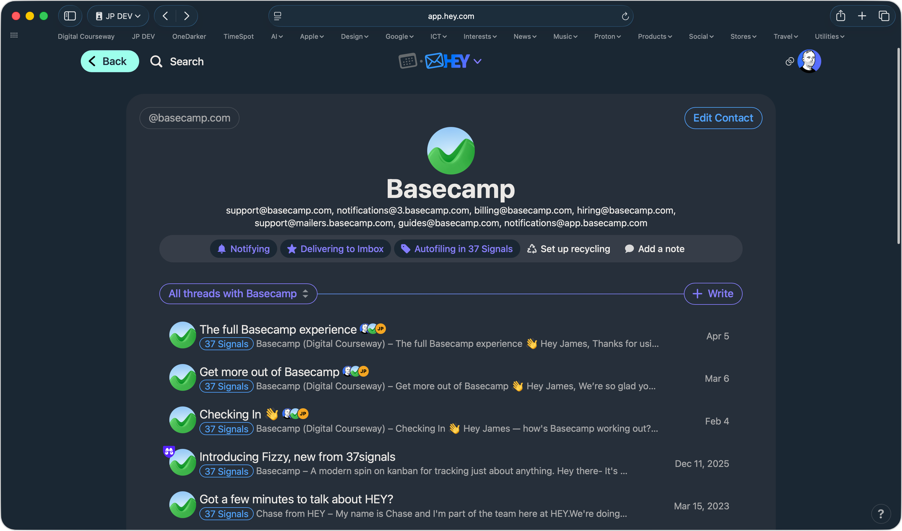This screenshot has height=531, width=902.
Task: Open the HEY logo menu
Action: [x=453, y=61]
